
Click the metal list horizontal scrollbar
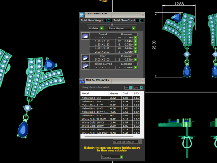[x=109, y=137]
